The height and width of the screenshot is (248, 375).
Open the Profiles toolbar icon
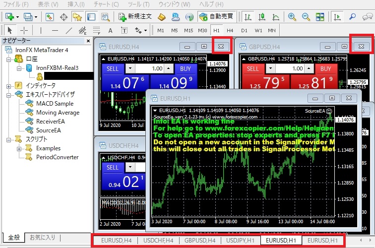pyautogui.click(x=28, y=17)
